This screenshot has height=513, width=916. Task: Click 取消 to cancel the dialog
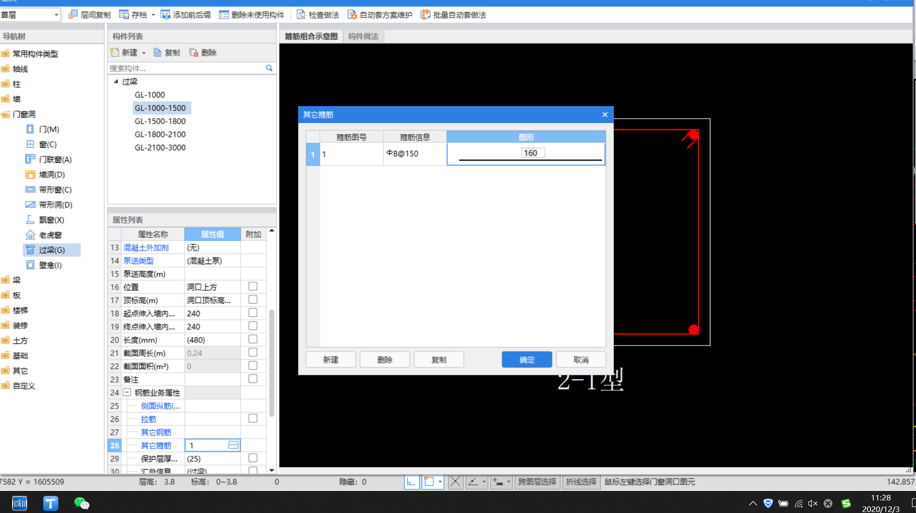click(581, 360)
